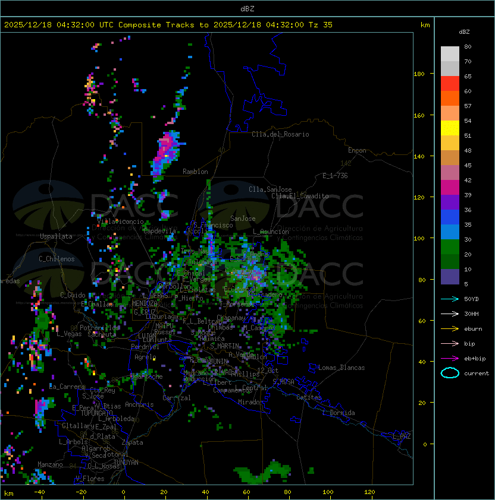This screenshot has height=500, width=495.
Task: Click the Potrerillos place label
Action: coord(99,328)
